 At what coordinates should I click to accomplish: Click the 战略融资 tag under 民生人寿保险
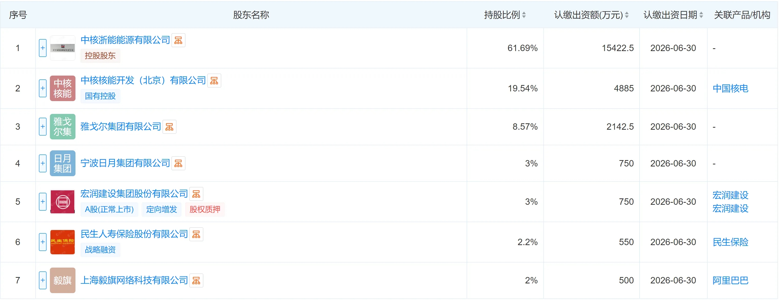coord(100,250)
